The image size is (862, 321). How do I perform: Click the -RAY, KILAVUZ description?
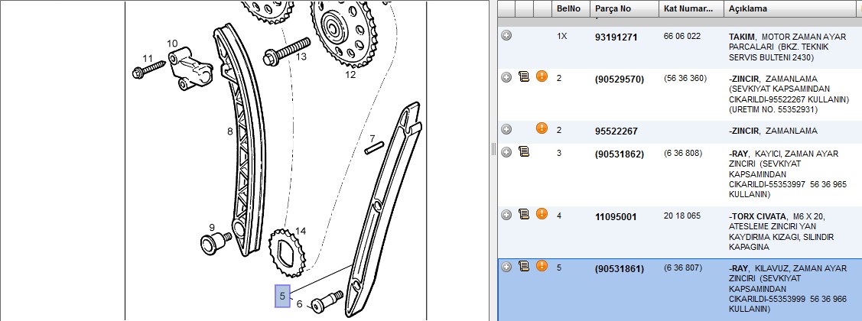click(788, 289)
